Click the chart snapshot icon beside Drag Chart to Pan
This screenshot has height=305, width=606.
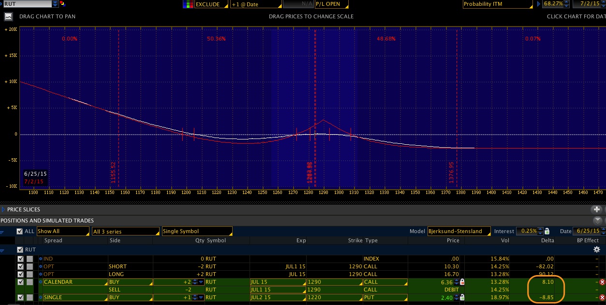(8, 16)
